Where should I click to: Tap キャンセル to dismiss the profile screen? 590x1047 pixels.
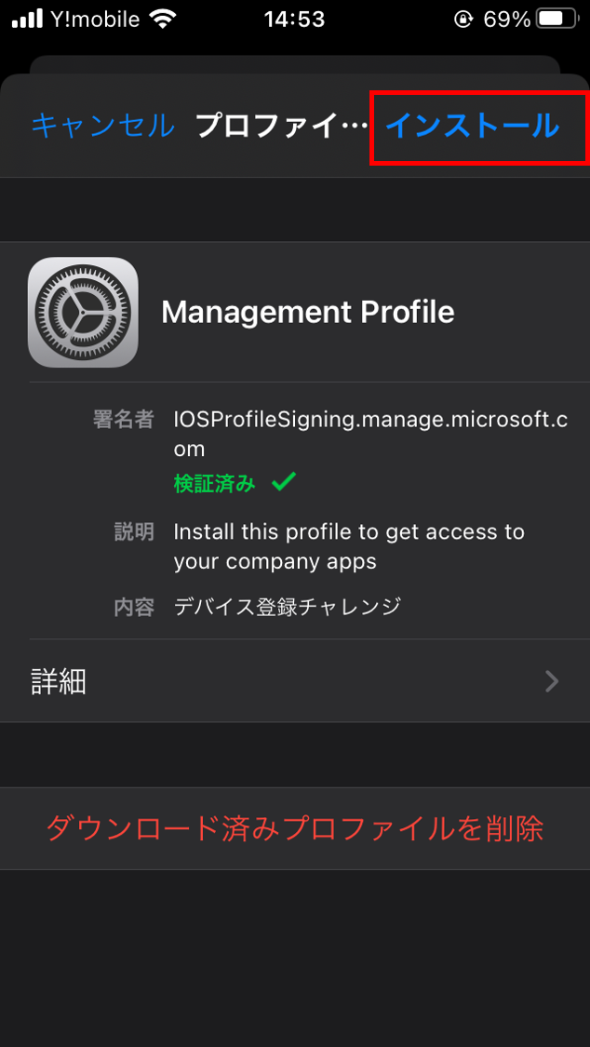click(101, 127)
